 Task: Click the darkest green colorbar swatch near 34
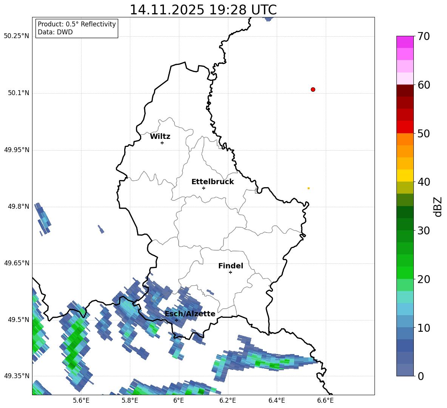pos(405,212)
